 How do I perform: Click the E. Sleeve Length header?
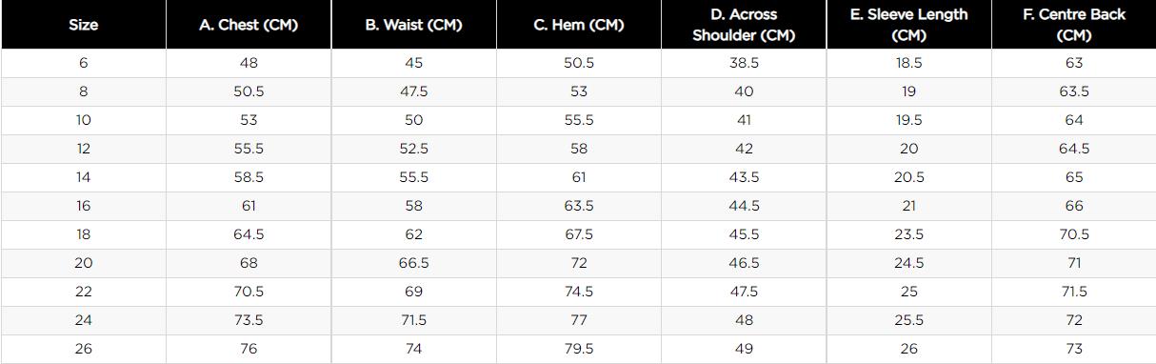(908, 25)
